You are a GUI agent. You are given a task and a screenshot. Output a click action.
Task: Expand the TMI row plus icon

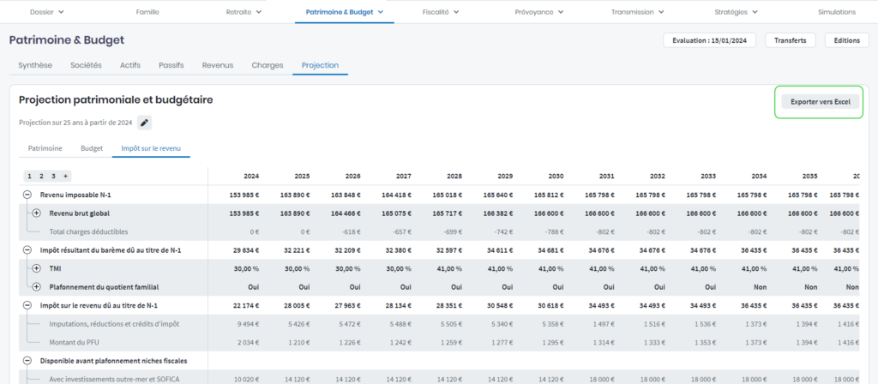[37, 268]
